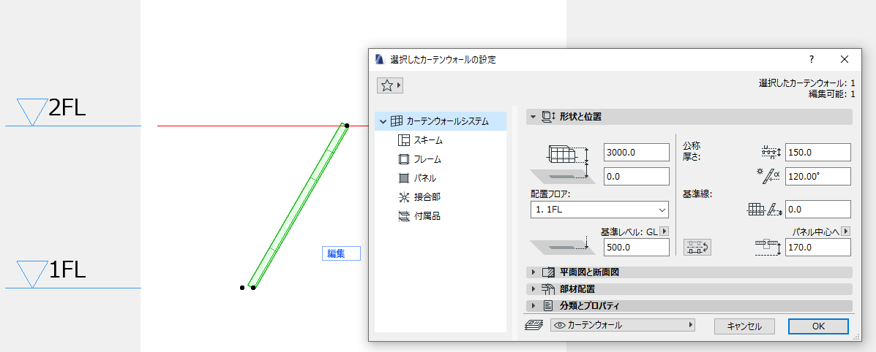Edit the panel center distance 170.0
The image size is (876, 352).
pyautogui.click(x=818, y=247)
